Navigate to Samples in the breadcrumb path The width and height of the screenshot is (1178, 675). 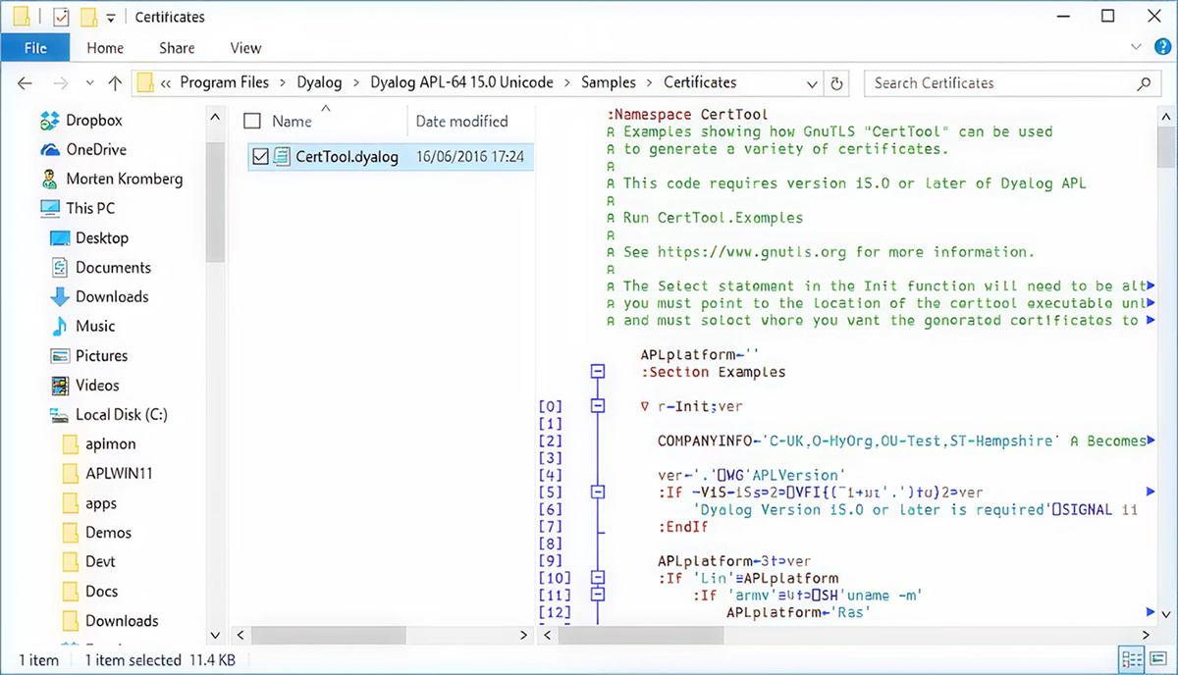tap(608, 83)
